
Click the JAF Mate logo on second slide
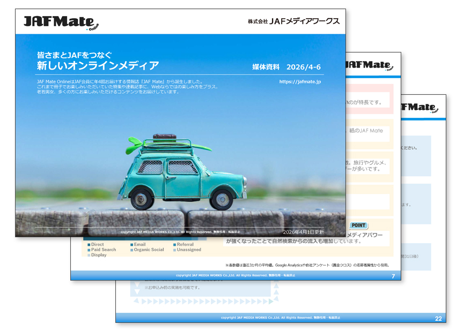[x=369, y=65]
